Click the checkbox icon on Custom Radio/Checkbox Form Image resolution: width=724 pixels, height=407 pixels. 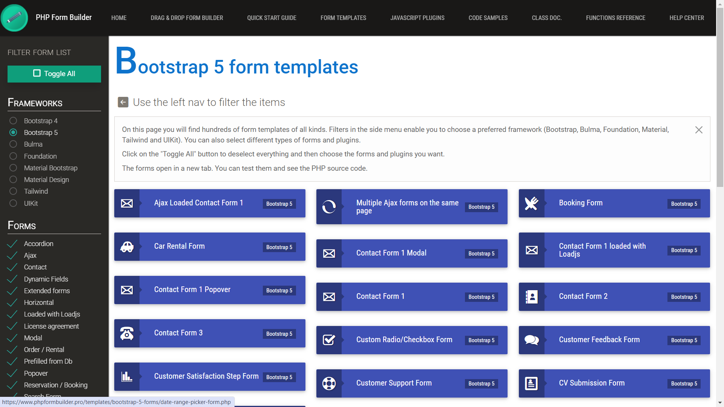point(329,340)
